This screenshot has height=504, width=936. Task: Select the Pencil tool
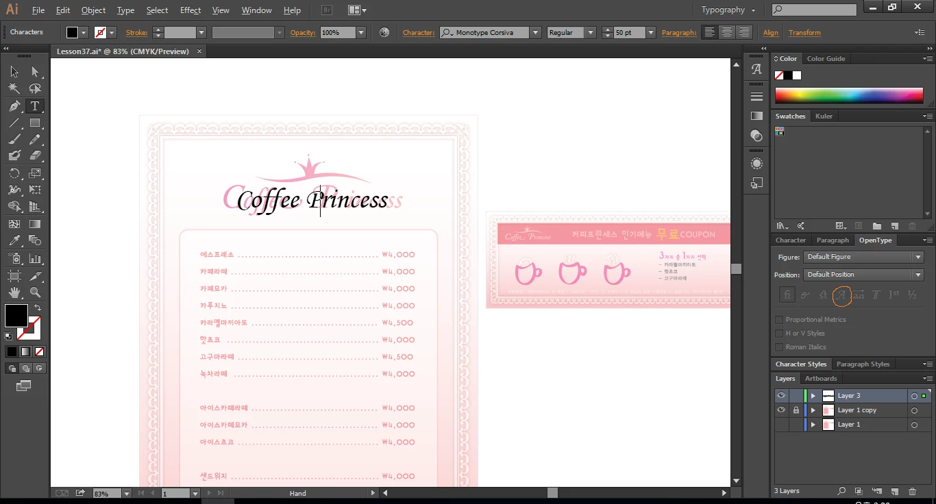click(x=35, y=140)
